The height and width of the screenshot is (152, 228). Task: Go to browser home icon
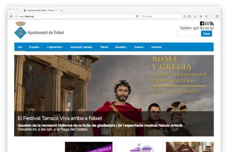click(x=201, y=16)
